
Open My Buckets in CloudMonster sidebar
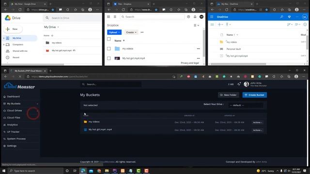click(14, 103)
